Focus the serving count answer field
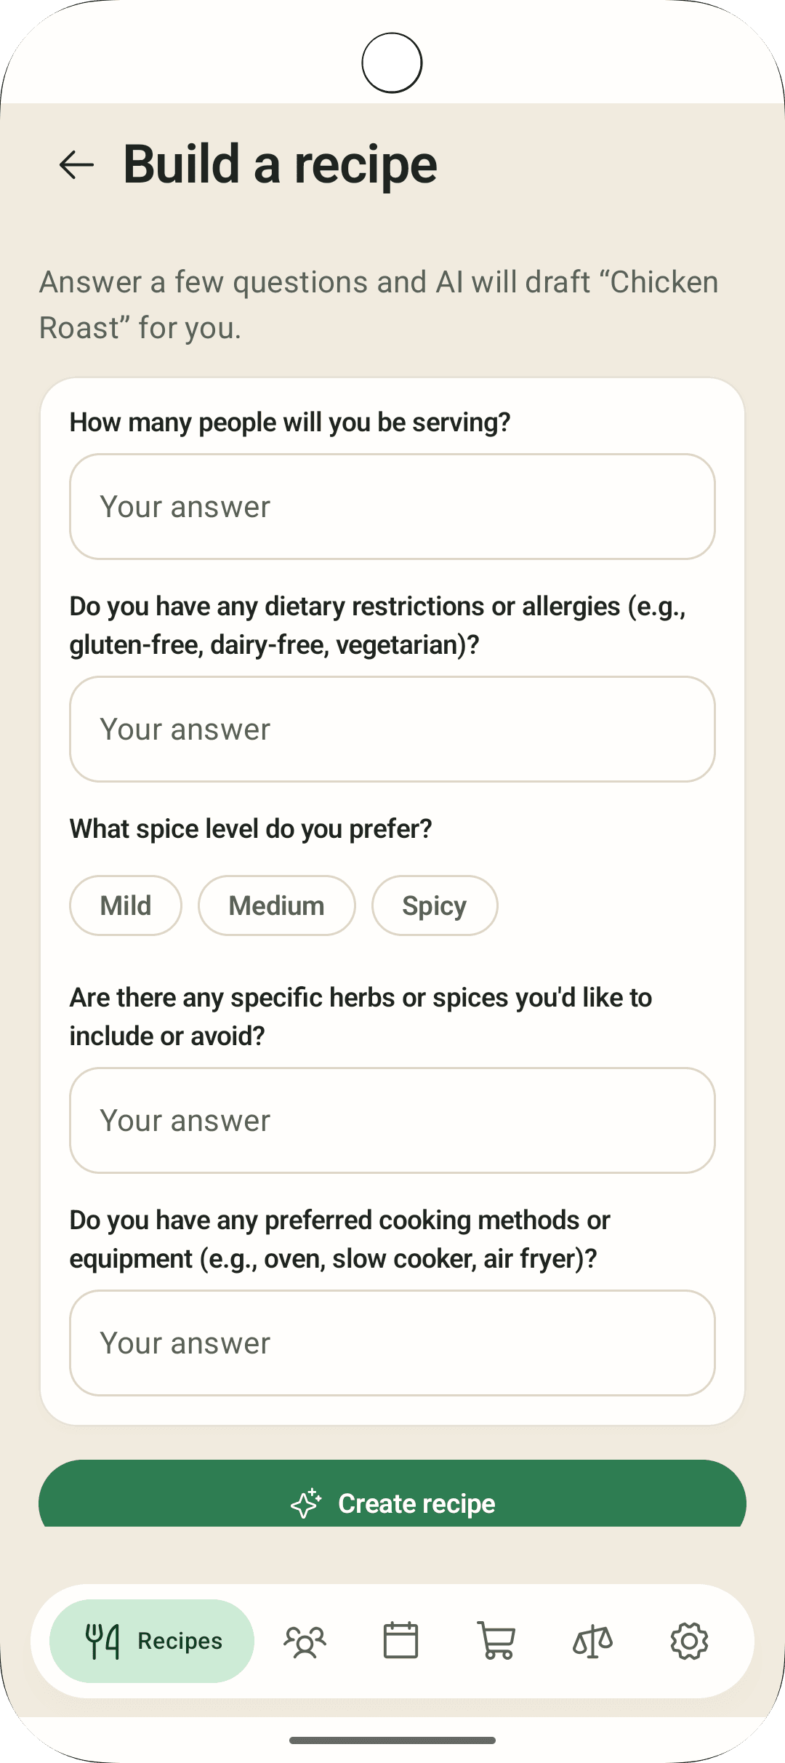 click(392, 507)
